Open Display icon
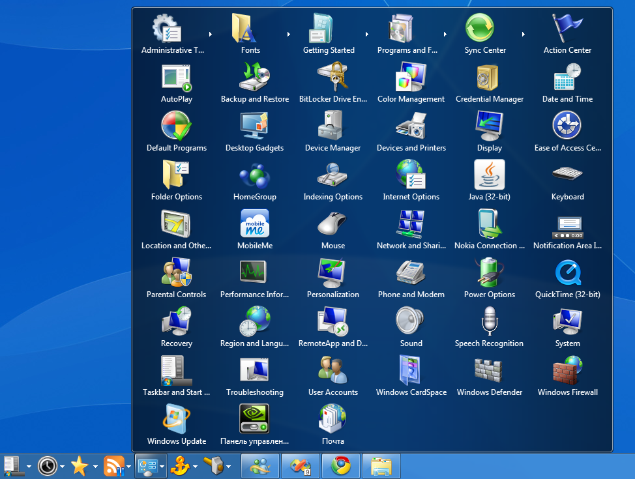635x479 pixels. (489, 126)
